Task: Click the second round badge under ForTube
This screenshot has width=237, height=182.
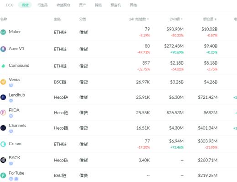Action: 16,179
